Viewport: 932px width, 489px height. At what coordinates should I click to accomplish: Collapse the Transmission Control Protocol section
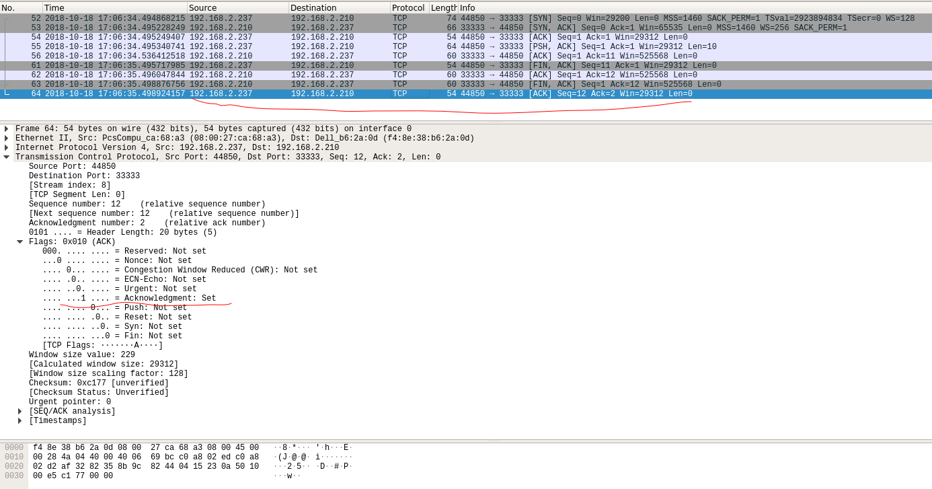tap(7, 157)
